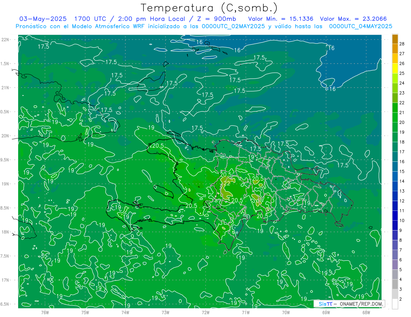Click the '73W' longitude axis label
411x317 pixels.
tap(165, 312)
